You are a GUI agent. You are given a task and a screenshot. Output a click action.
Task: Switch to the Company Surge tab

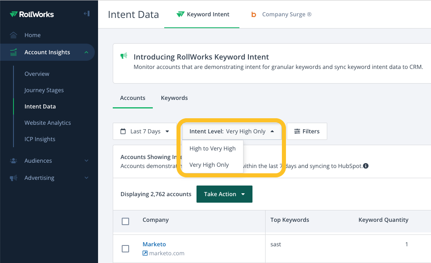[x=281, y=14]
